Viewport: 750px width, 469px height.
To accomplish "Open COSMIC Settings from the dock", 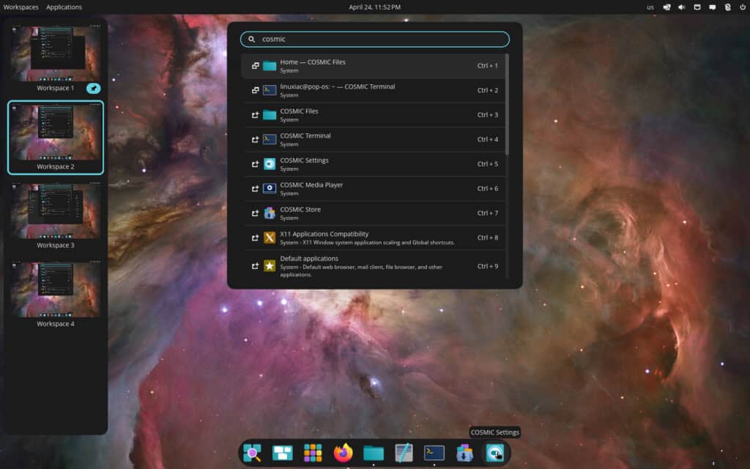I will point(495,453).
